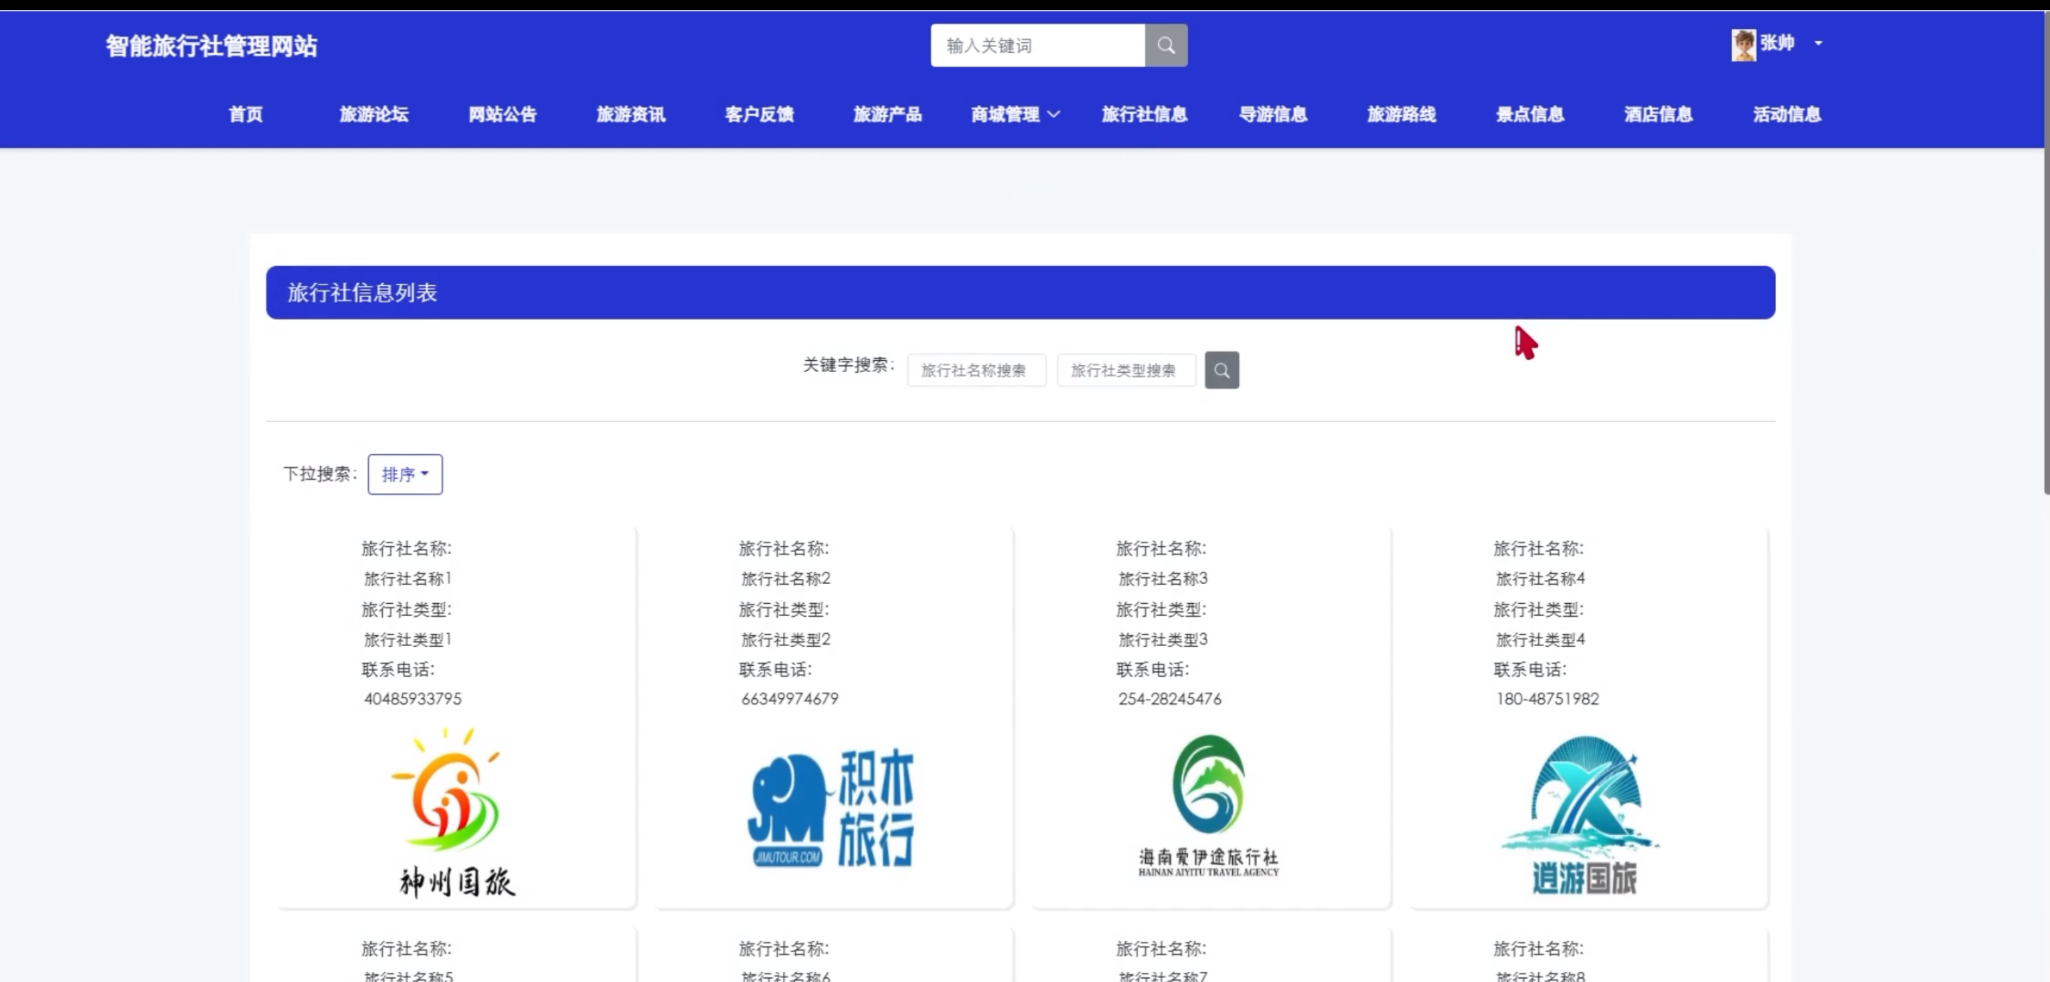Click the 旅行社类型搜索 input box
This screenshot has width=2050, height=982.
coord(1125,370)
